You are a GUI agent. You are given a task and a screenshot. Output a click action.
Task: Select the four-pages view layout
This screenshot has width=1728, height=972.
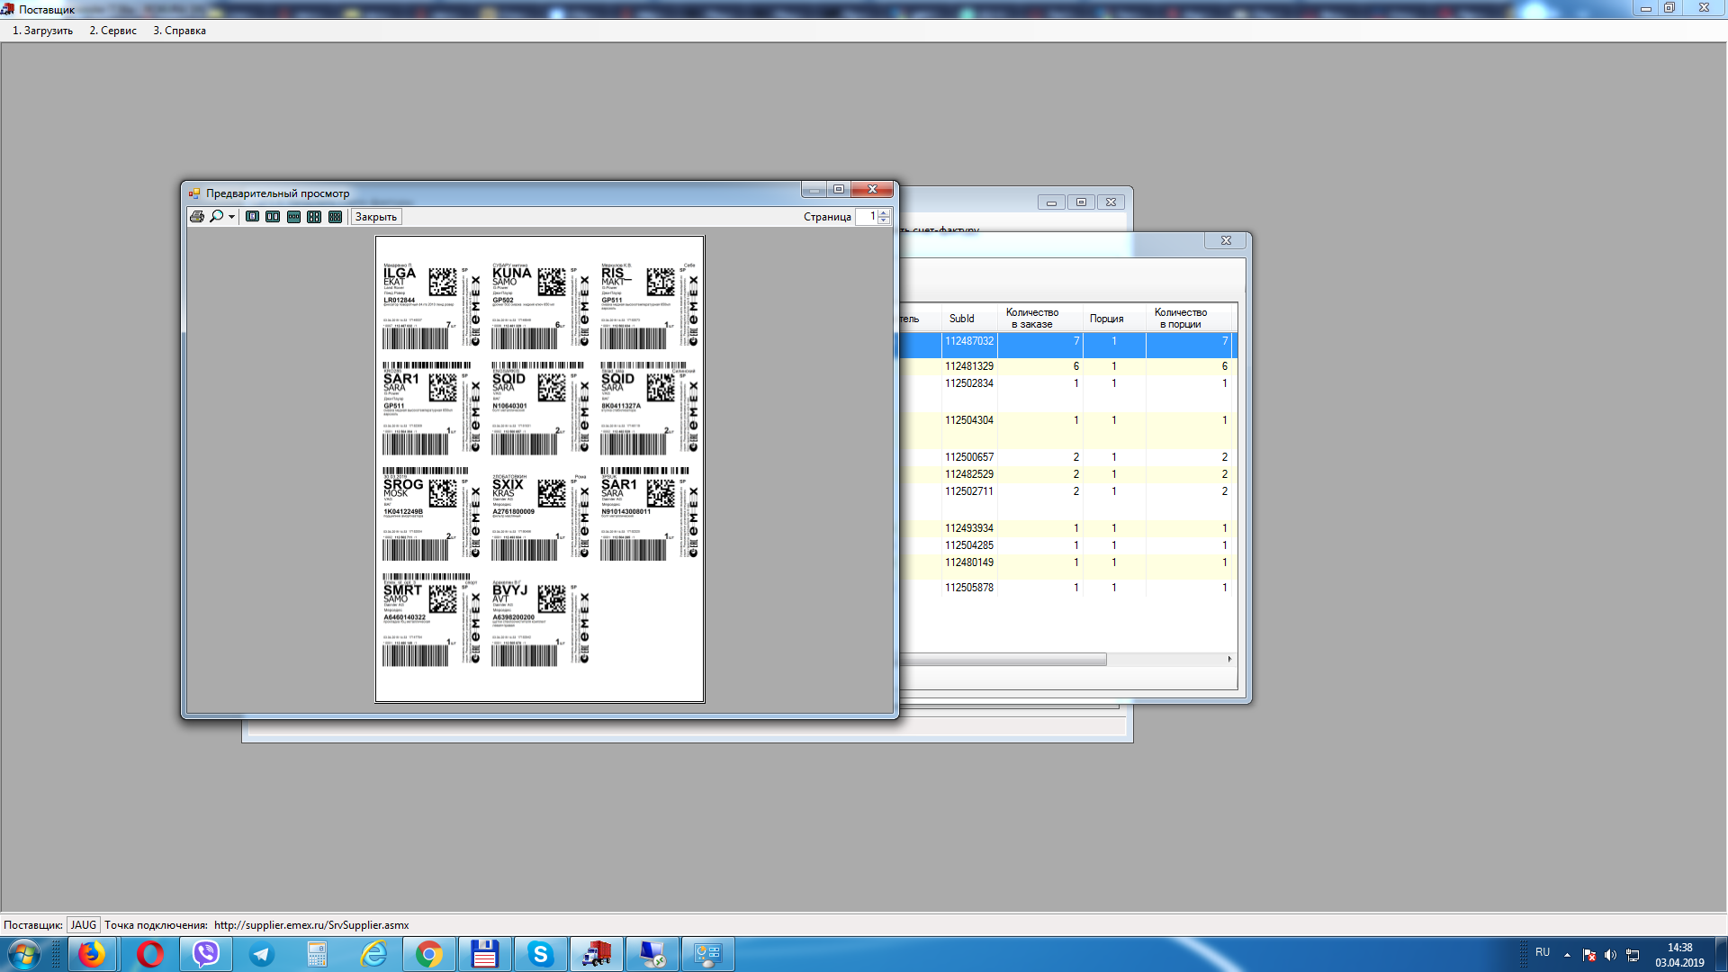click(x=314, y=217)
